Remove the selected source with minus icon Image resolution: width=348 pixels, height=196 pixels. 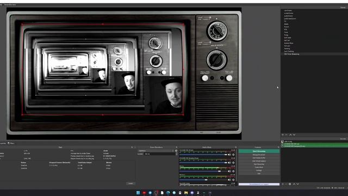[x=287, y=184]
